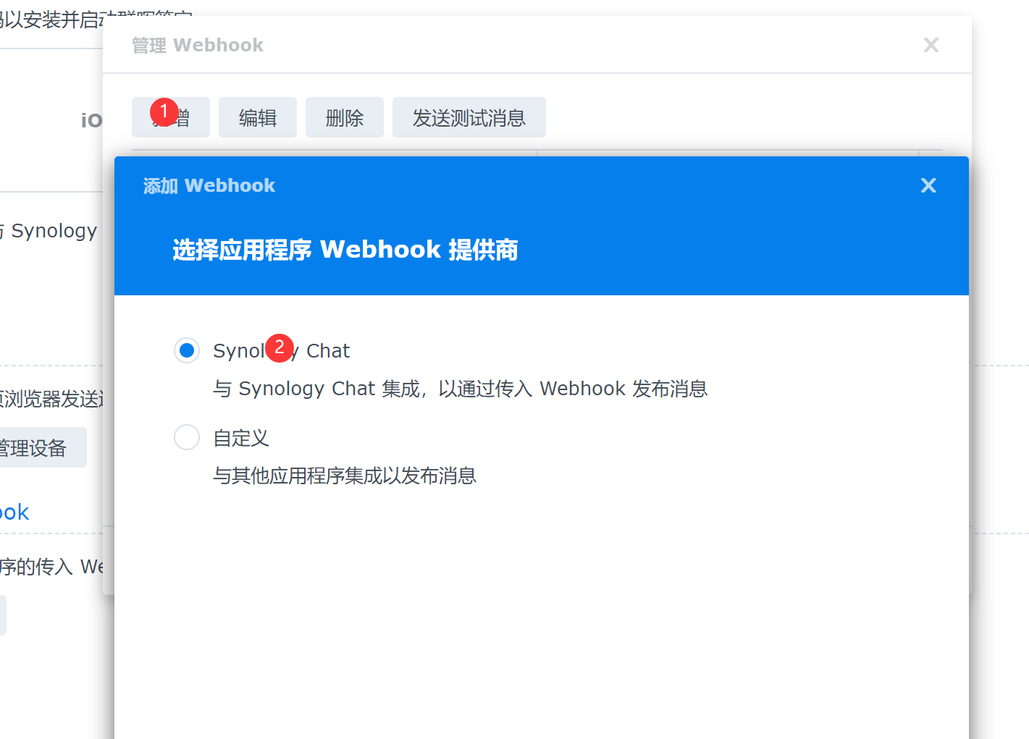Select the 自定义 radio button
Viewport: 1029px width, 739px height.
point(187,437)
